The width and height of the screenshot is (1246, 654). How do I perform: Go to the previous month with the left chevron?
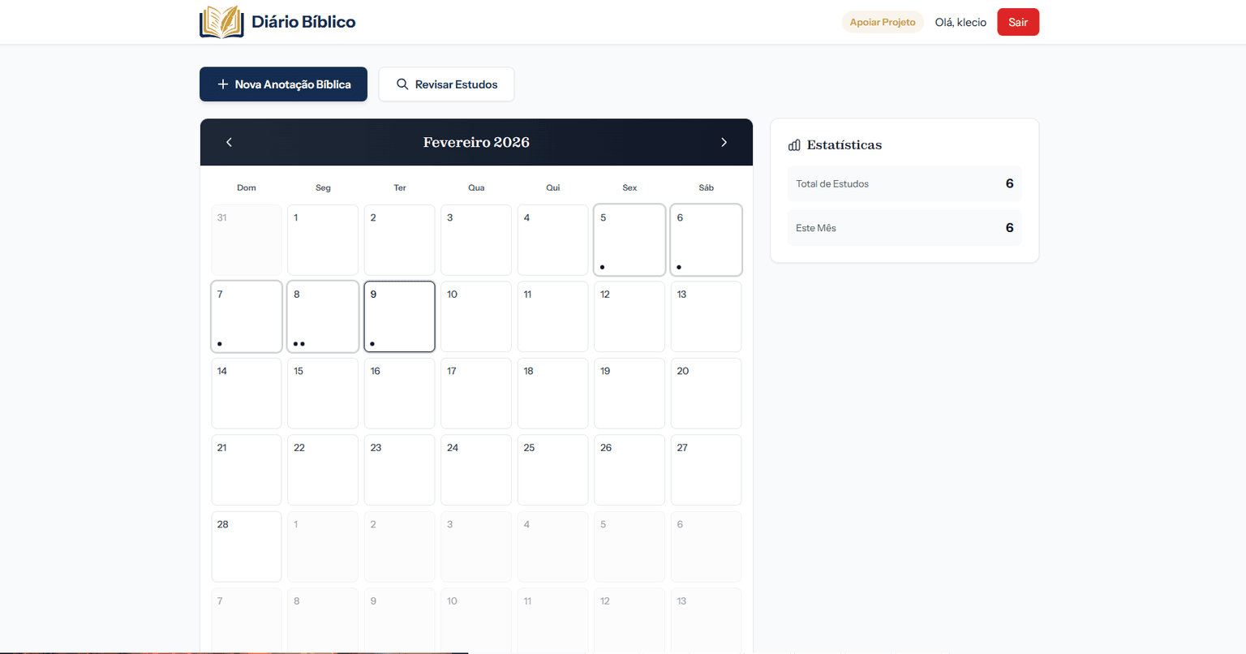point(229,142)
